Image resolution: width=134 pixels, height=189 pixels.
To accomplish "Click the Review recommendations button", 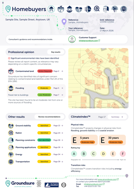I will (49, 117).
